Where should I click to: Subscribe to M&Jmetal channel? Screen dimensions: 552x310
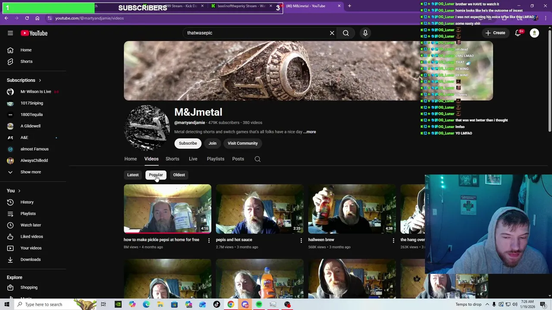point(188,143)
